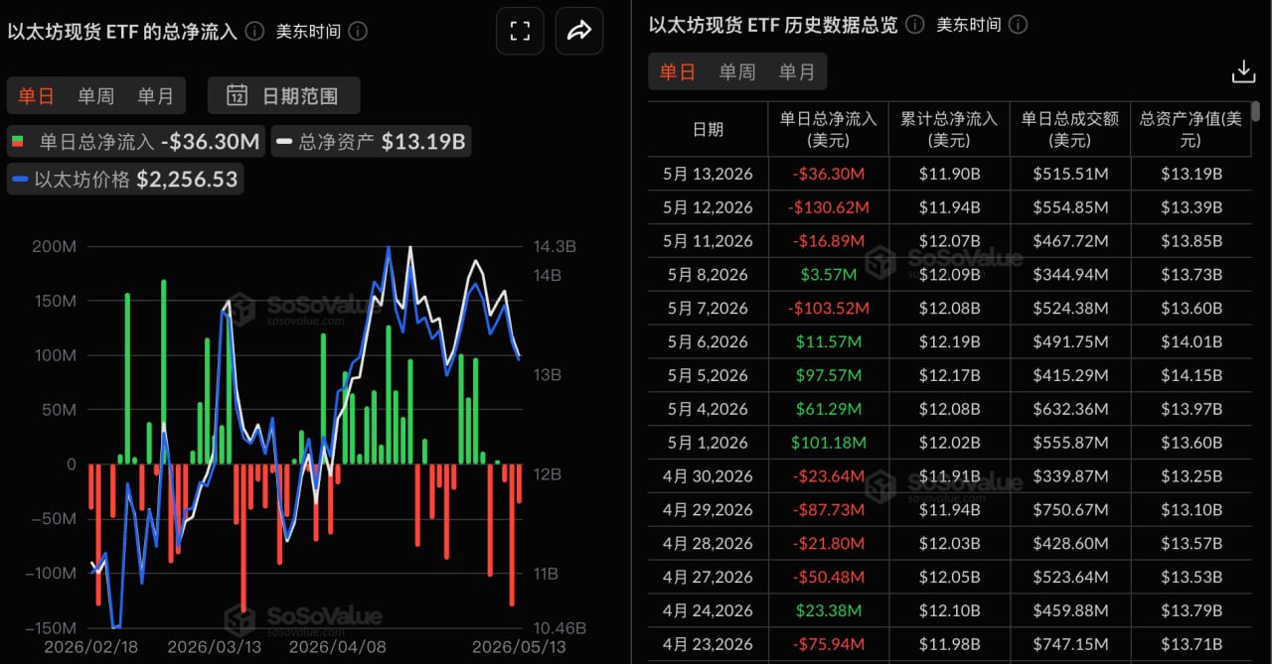Select the -$75.94M net inflow cell
The width and height of the screenshot is (1272, 664).
829,645
